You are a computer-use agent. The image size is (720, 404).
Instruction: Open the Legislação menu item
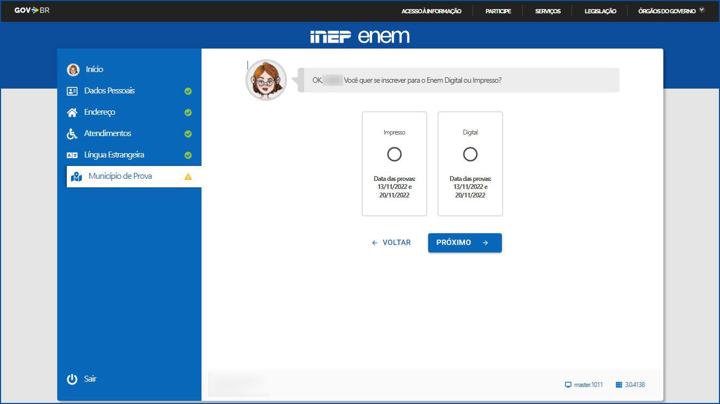[600, 11]
